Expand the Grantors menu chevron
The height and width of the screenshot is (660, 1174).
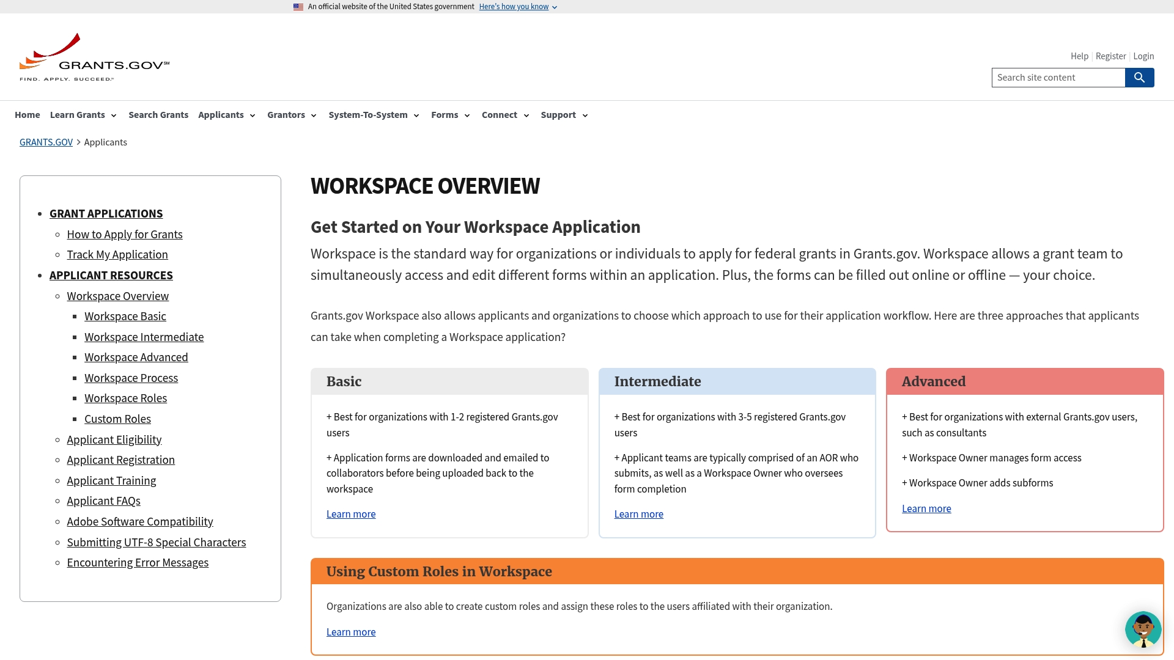pyautogui.click(x=314, y=116)
